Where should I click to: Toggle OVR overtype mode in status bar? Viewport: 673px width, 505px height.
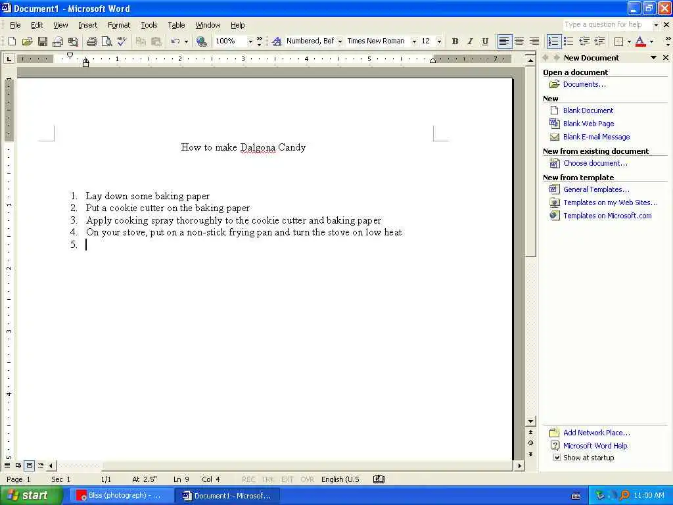click(307, 479)
